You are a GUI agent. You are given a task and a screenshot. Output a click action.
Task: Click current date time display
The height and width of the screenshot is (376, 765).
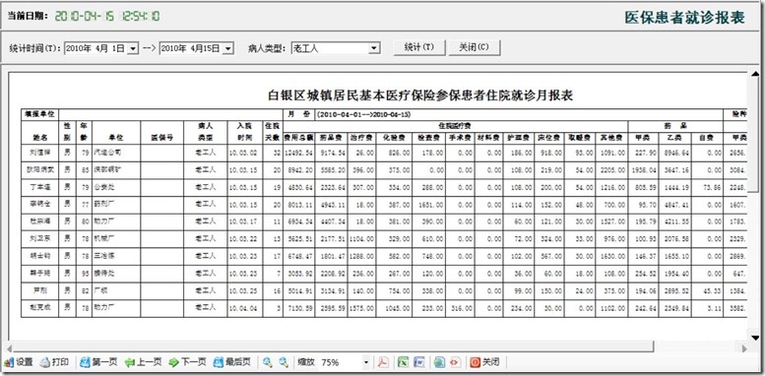[107, 16]
